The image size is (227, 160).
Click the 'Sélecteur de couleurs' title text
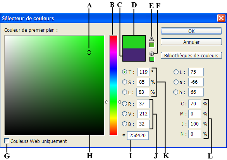click(28, 18)
